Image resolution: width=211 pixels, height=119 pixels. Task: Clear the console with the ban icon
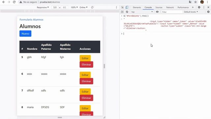127,12
